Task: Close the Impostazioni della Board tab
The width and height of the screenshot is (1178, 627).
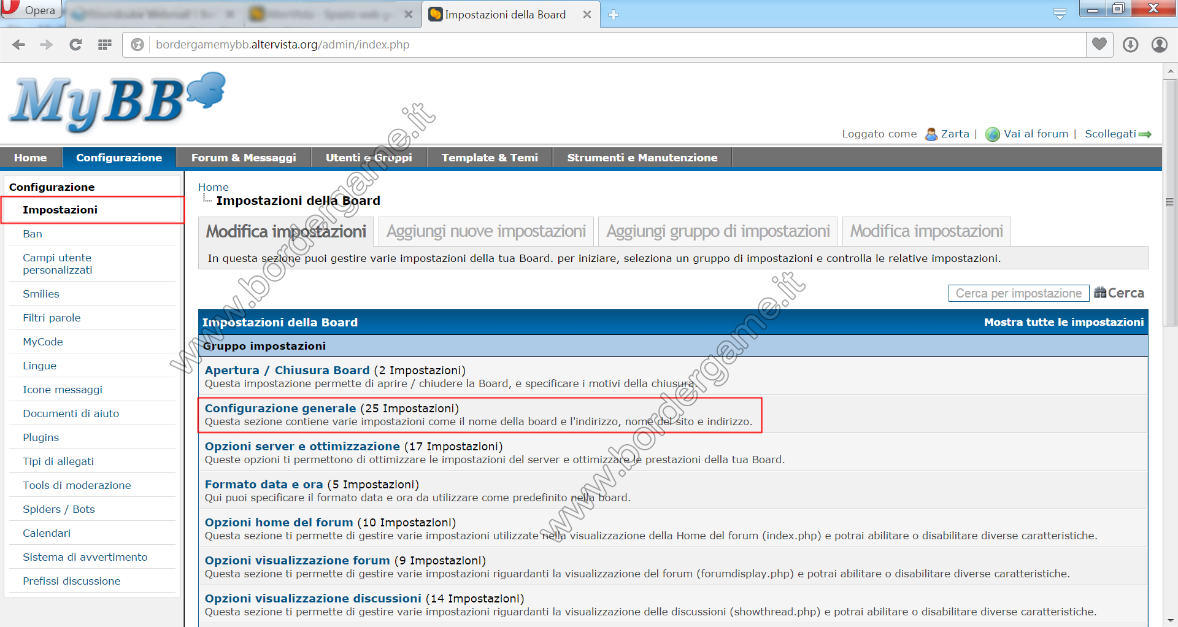Action: tap(587, 15)
